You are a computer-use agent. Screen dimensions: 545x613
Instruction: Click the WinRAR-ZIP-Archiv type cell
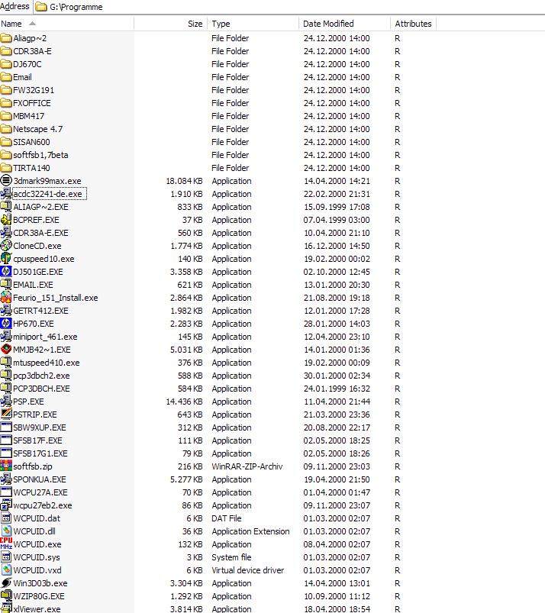tap(247, 466)
